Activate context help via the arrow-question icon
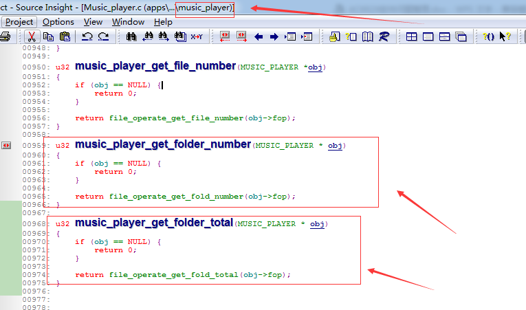The width and height of the screenshot is (526, 310). pos(505,36)
